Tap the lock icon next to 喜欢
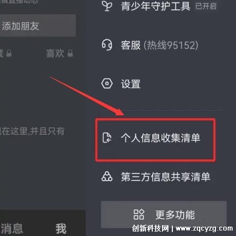 (x=70, y=53)
